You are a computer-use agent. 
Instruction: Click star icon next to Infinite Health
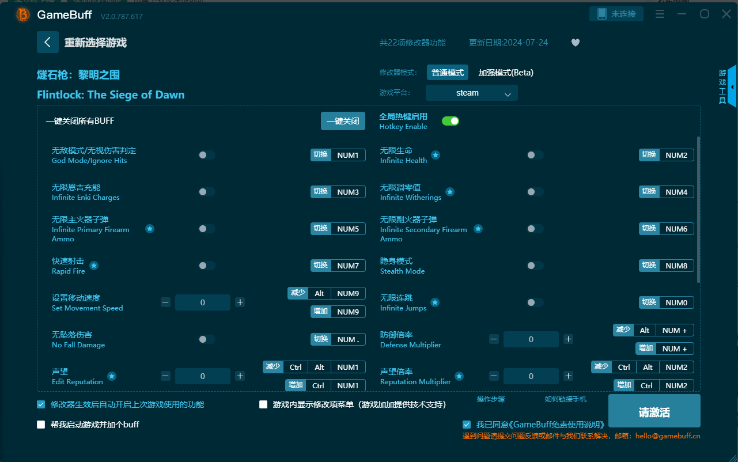point(436,155)
